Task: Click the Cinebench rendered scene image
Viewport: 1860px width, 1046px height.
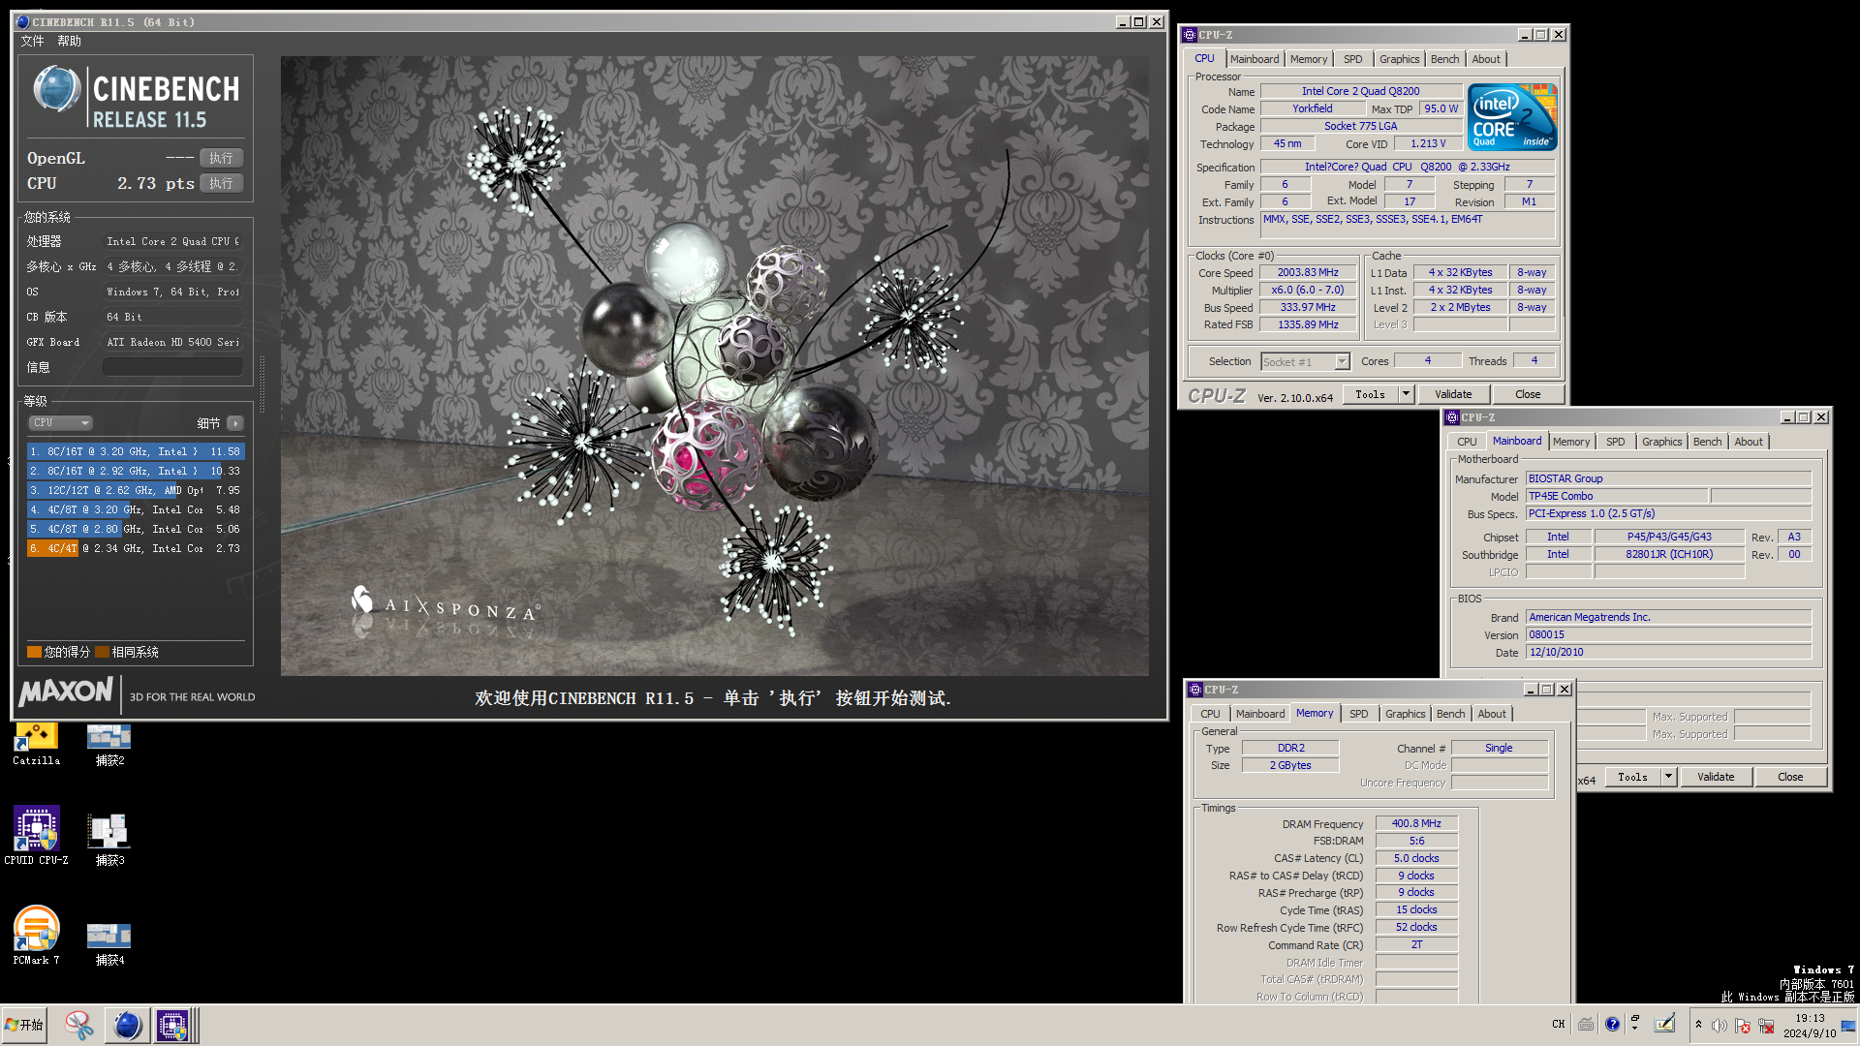Action: (715, 365)
